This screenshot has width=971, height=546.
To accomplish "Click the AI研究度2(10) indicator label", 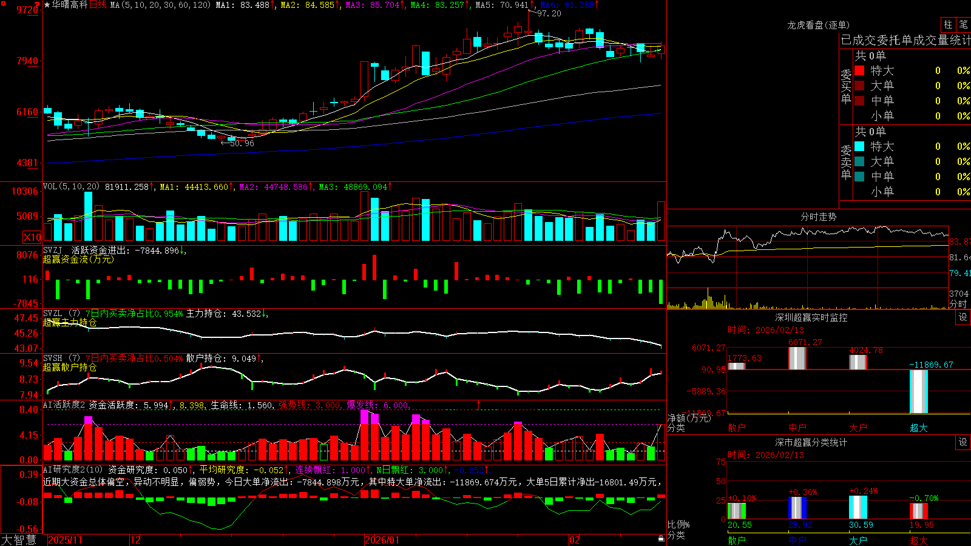I will (73, 470).
